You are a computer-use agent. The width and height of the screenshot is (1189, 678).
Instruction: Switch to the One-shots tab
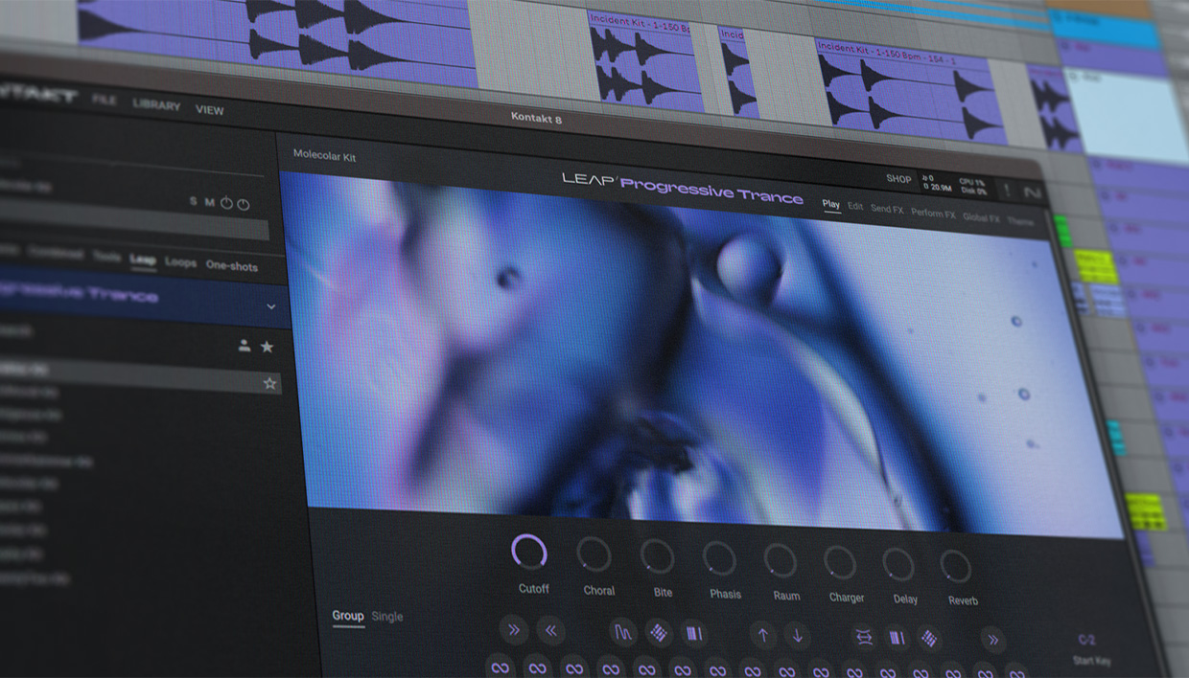(231, 265)
